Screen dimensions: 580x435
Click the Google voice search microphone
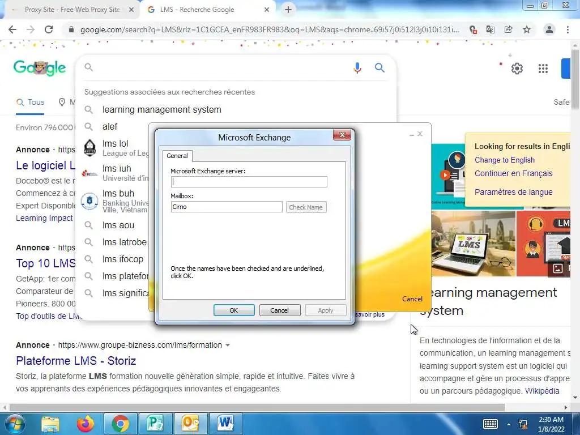[357, 68]
